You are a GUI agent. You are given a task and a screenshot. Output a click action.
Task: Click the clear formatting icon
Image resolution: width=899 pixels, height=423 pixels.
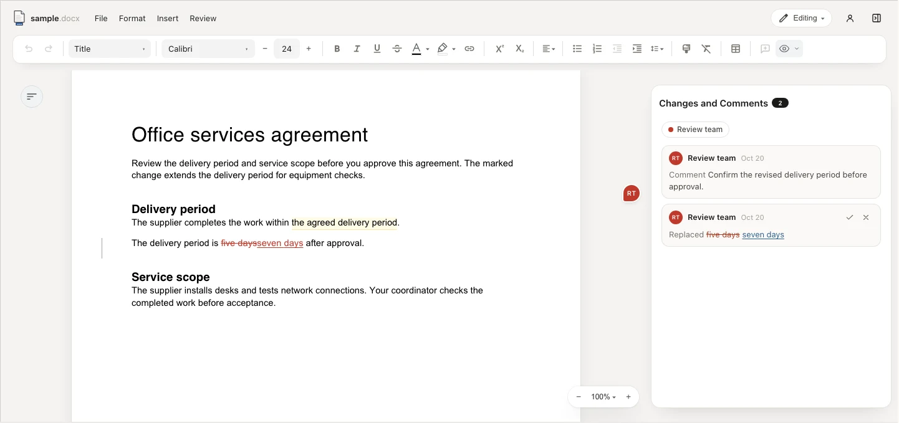pyautogui.click(x=706, y=49)
